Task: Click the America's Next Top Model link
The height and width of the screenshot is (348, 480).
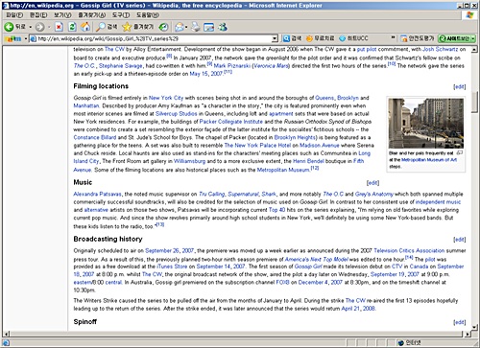Action: click(x=316, y=259)
